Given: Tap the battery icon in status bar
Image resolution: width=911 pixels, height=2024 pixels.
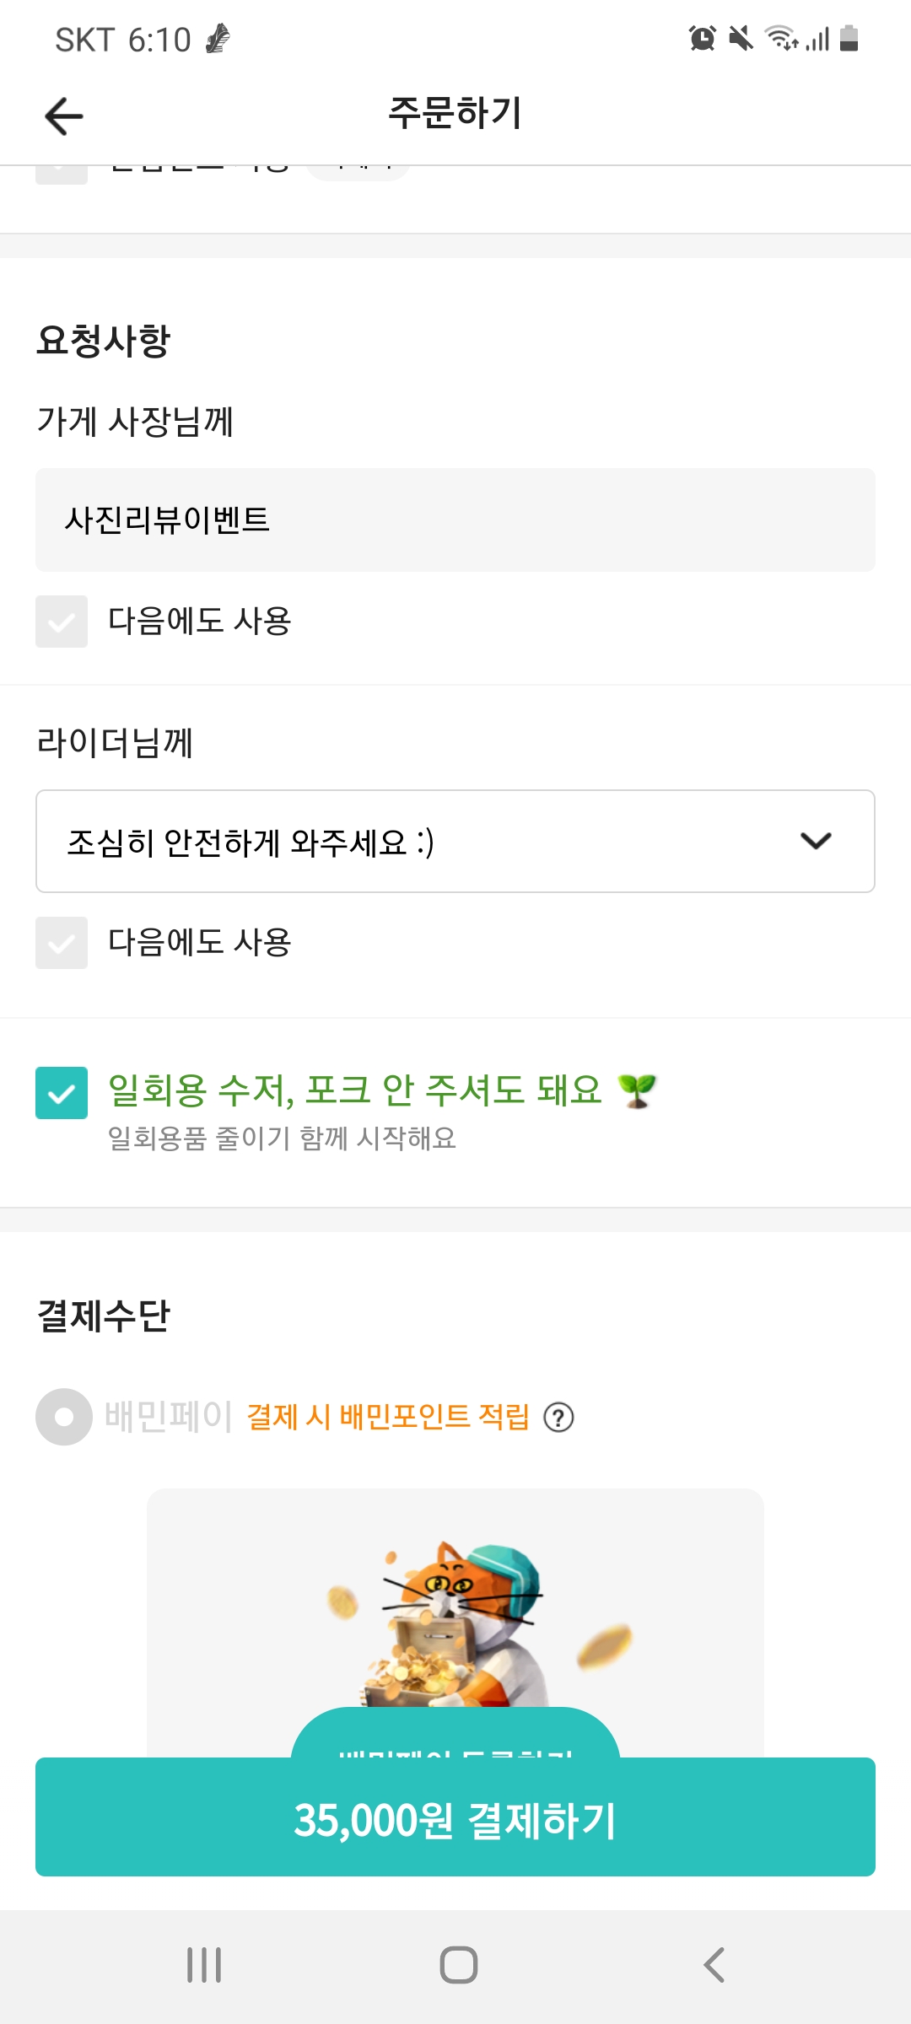Looking at the screenshot, I should point(849,39).
